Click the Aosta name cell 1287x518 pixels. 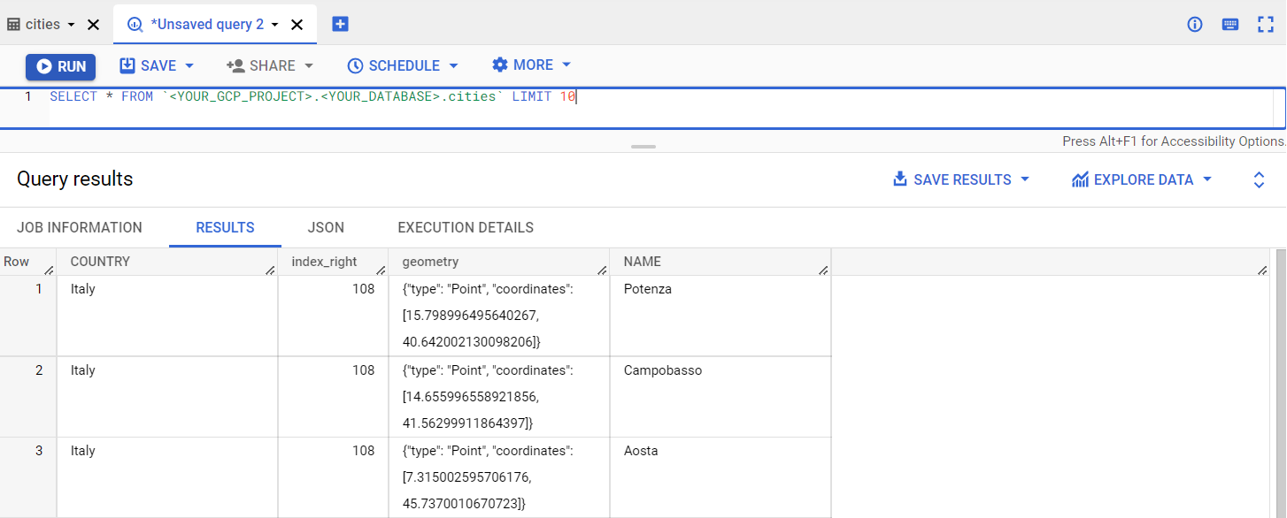tap(721, 477)
